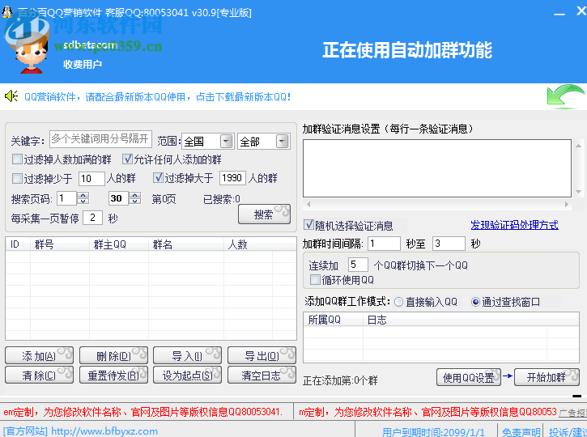Click the 重置待发(R) button
Screen dimensions: 587x437
tap(113, 375)
